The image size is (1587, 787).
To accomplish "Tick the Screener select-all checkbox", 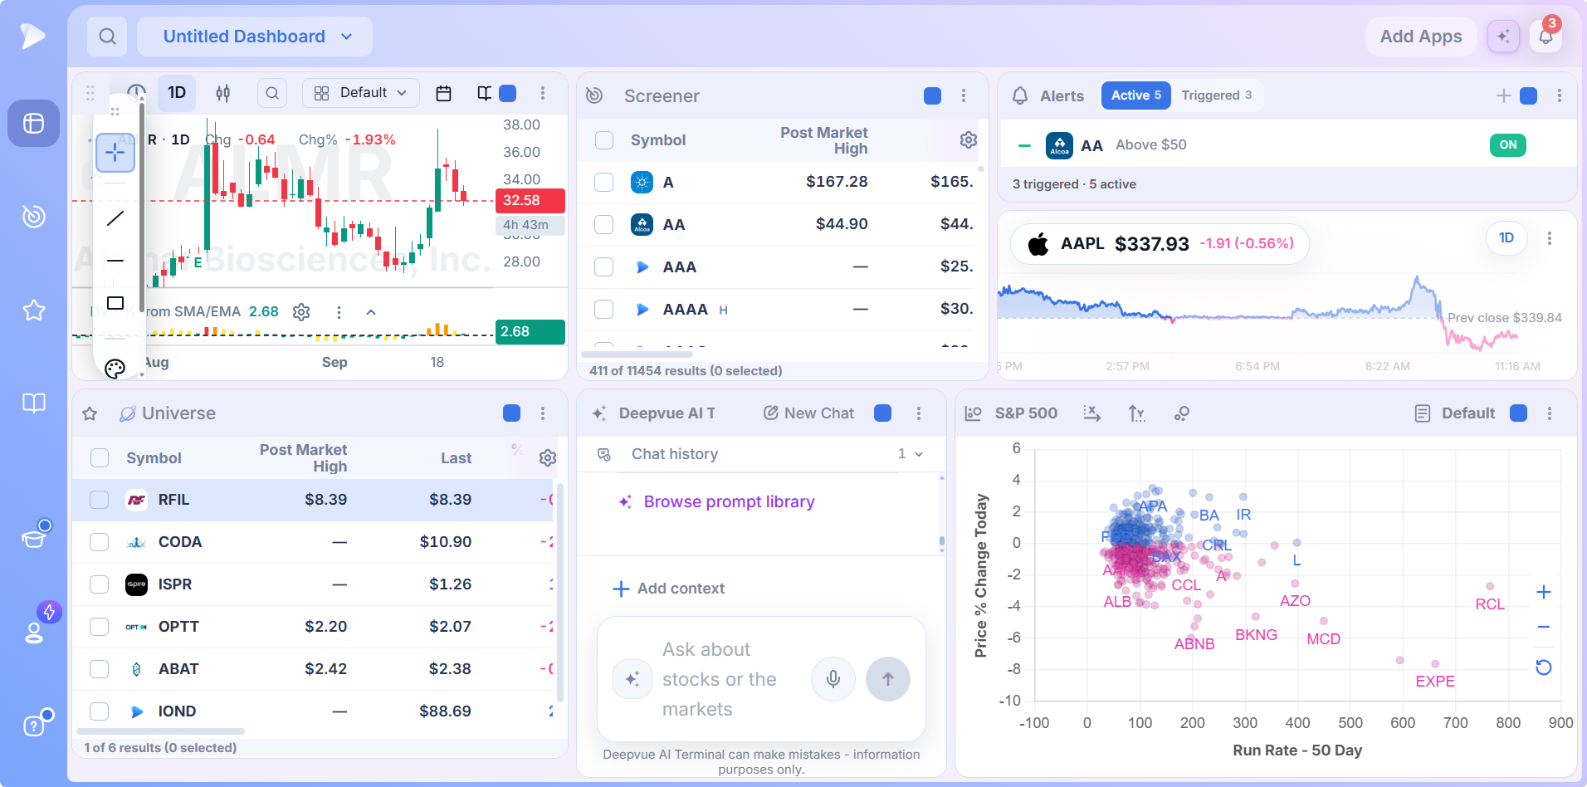I will 604,140.
